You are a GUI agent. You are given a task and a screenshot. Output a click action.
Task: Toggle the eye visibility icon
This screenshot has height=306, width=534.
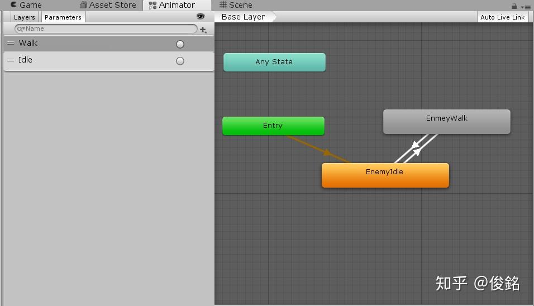coord(201,16)
